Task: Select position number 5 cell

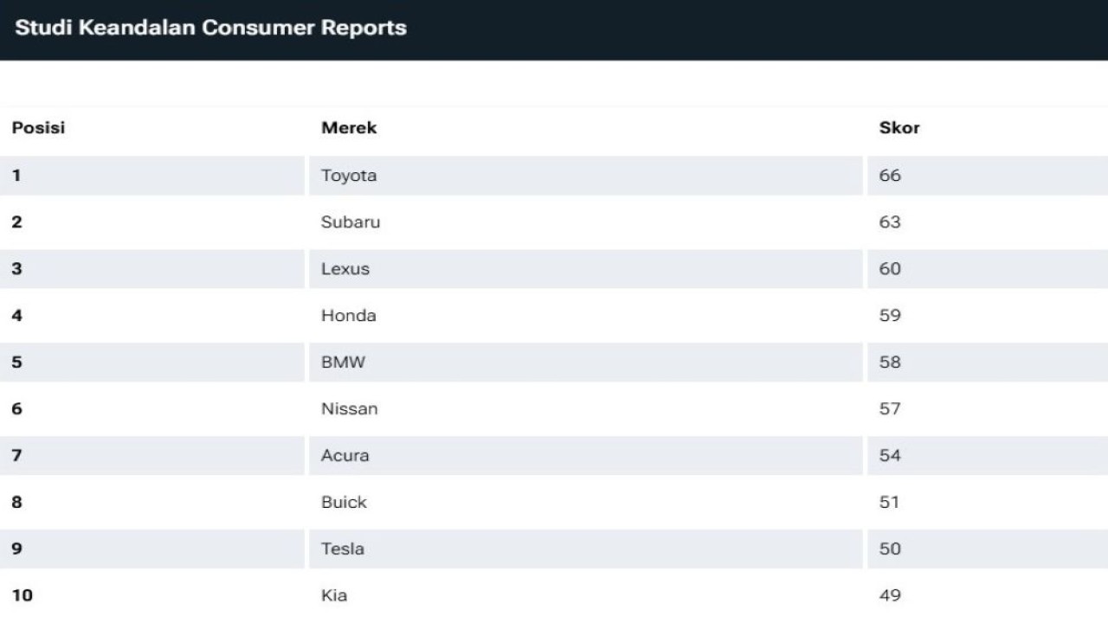Action: click(x=16, y=363)
